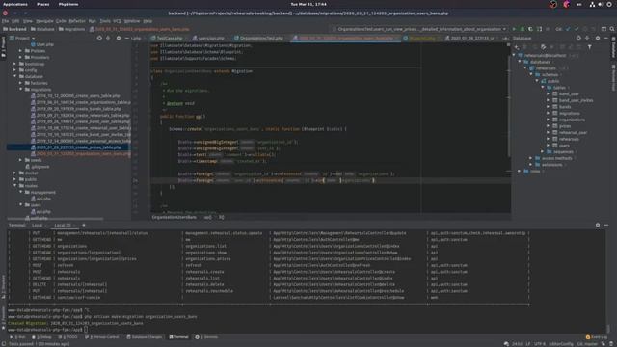Open the VCS menu
Viewport: 617px width, 347px height.
[x=117, y=21]
